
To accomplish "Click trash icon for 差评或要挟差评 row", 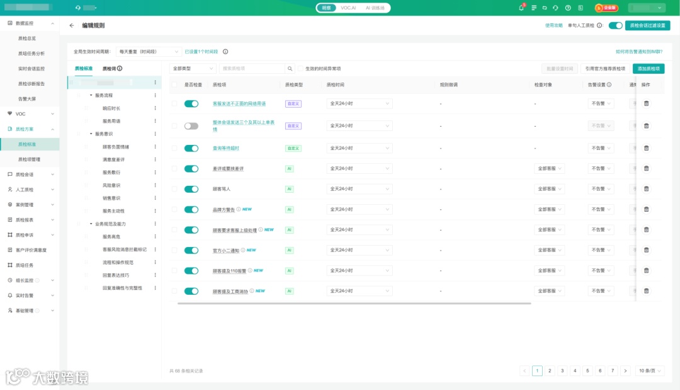I will [x=646, y=169].
